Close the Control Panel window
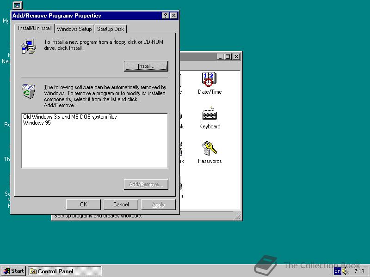Screen dimensions: 370x277 coord(236,56)
